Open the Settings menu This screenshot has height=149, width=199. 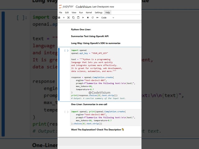point(99,12)
